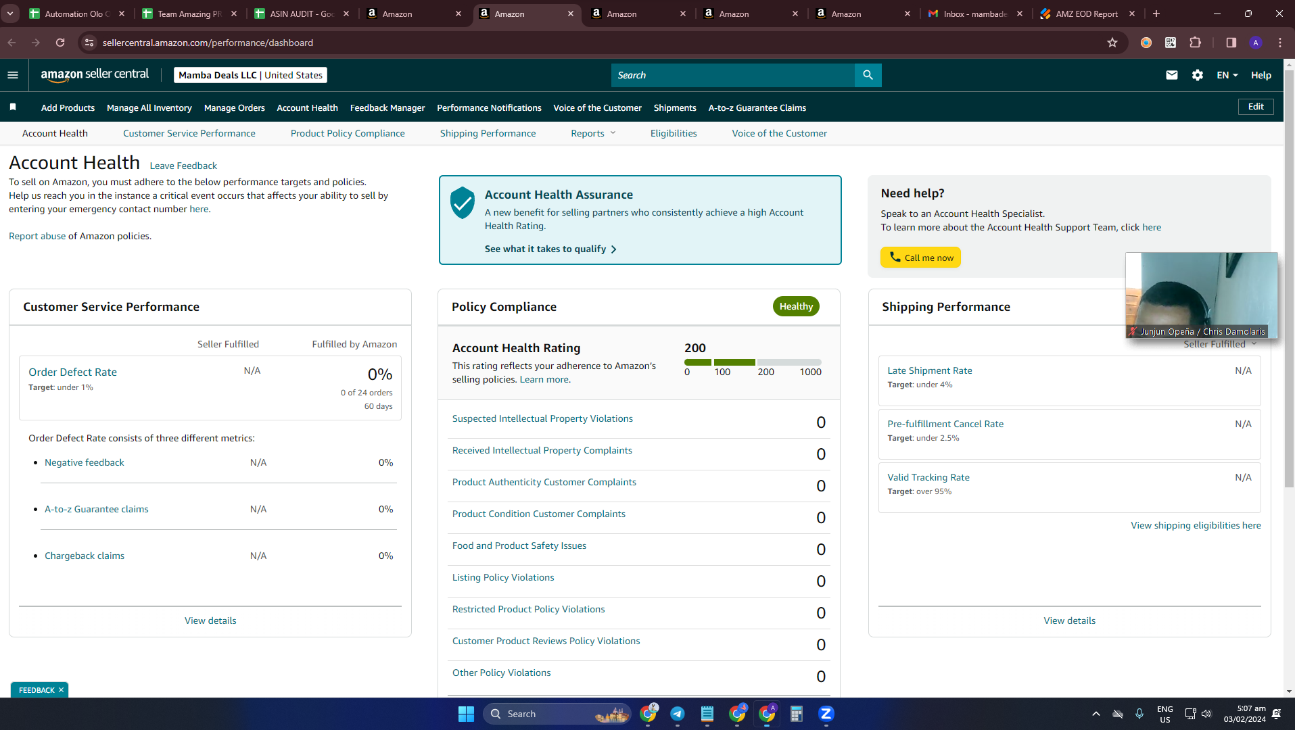The width and height of the screenshot is (1295, 730).
Task: Click the Help link in header
Action: click(1261, 75)
